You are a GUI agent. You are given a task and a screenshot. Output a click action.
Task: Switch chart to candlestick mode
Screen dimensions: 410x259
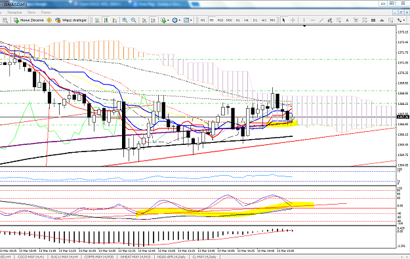coord(106,20)
